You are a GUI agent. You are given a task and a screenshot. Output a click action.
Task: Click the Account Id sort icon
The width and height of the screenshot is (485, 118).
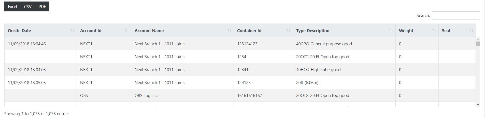pyautogui.click(x=127, y=30)
